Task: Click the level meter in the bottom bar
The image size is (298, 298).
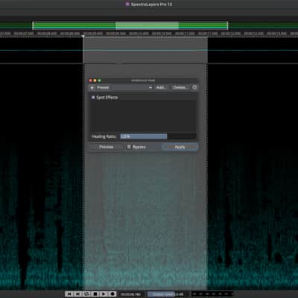Action: click(x=212, y=294)
